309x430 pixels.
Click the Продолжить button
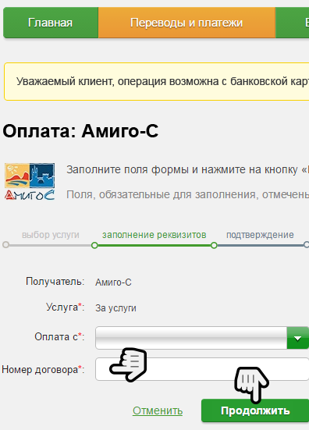click(x=255, y=410)
